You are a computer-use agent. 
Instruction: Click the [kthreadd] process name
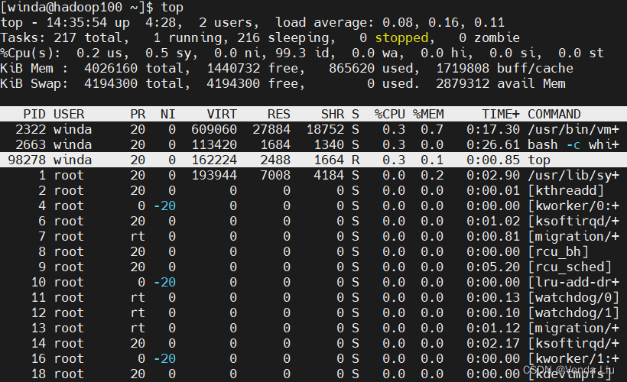566,190
